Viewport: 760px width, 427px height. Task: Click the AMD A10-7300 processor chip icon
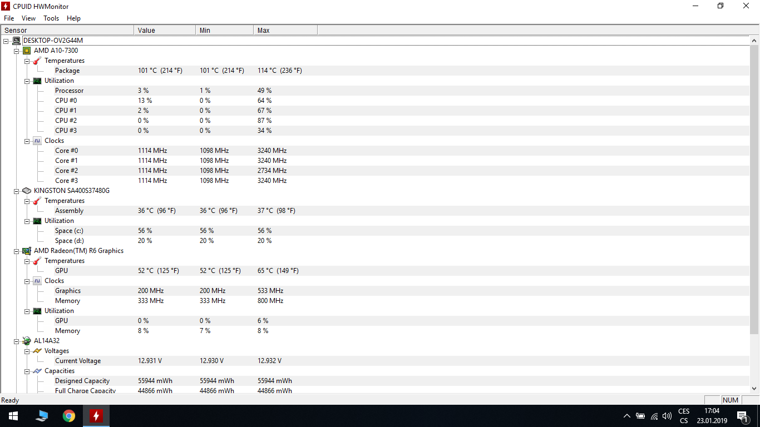point(27,51)
